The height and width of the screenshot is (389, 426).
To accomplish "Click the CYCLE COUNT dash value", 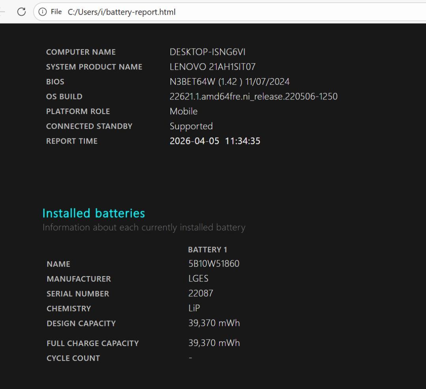I will pyautogui.click(x=190, y=357).
